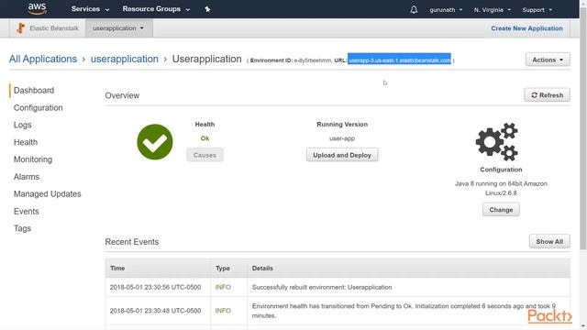Viewport: 587px width, 330px height.
Task: Open Managed Updates in sidebar
Action: click(x=47, y=193)
